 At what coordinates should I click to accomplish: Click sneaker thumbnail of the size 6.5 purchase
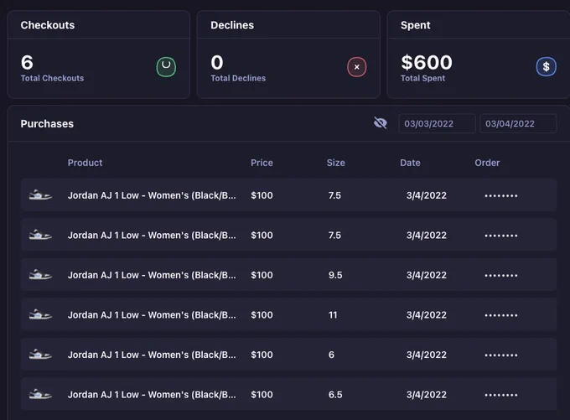coord(40,394)
